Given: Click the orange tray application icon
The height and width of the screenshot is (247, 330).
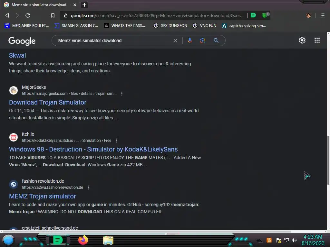Looking at the screenshot, I should click(x=269, y=240).
